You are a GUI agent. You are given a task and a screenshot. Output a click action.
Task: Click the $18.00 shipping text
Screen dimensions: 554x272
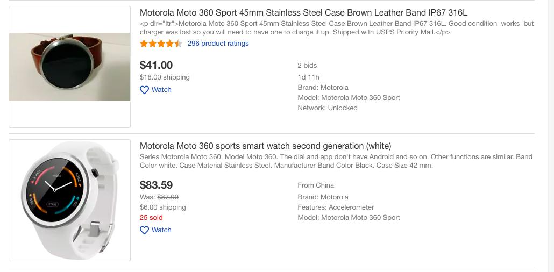tap(165, 77)
